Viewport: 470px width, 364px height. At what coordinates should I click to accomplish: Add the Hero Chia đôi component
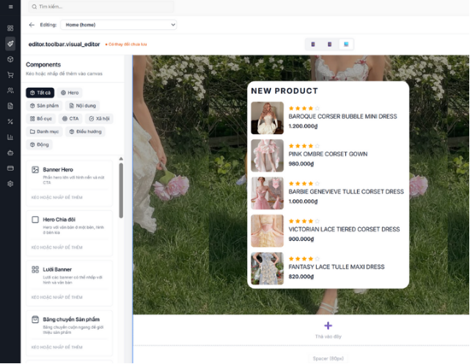69,234
